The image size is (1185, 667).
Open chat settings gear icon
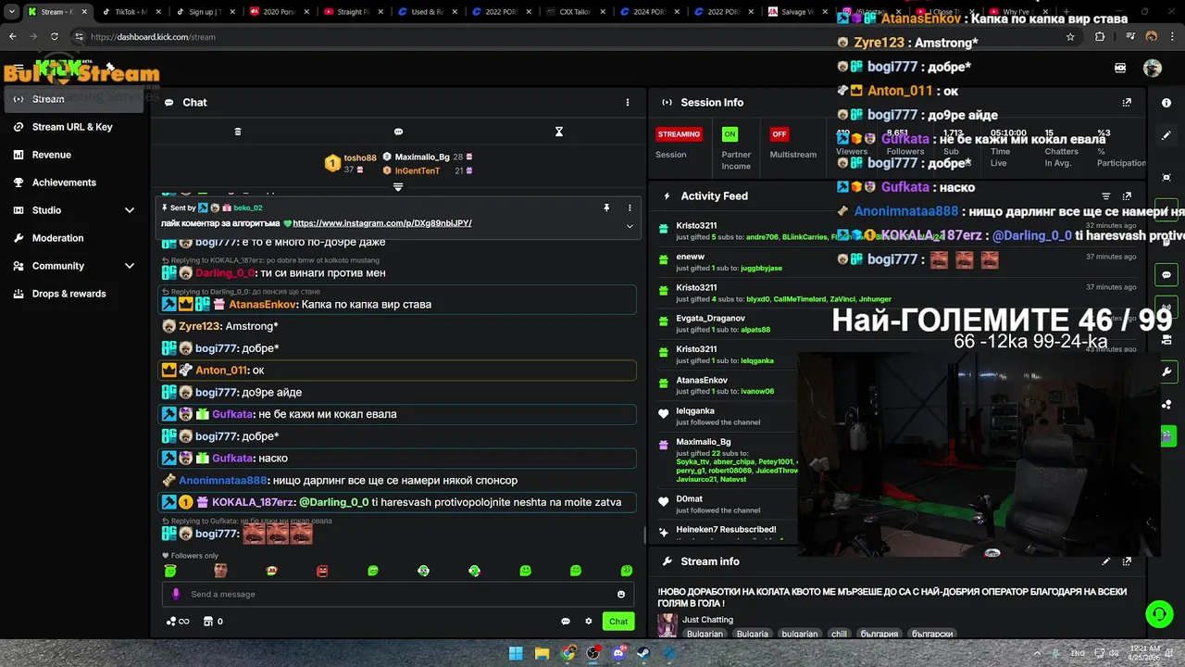click(x=589, y=622)
